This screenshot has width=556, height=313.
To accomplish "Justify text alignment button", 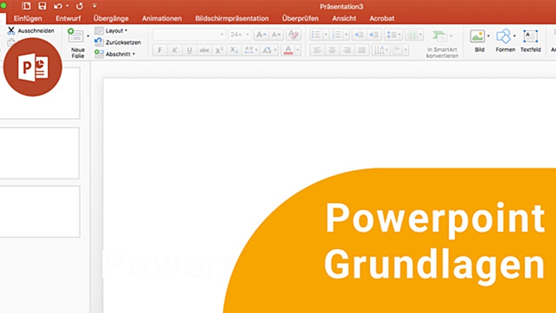I will [362, 50].
